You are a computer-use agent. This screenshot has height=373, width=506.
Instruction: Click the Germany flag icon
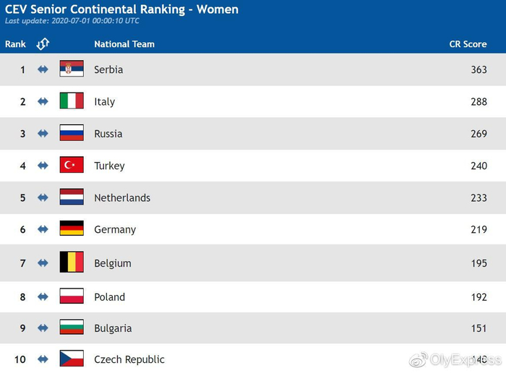tap(72, 229)
